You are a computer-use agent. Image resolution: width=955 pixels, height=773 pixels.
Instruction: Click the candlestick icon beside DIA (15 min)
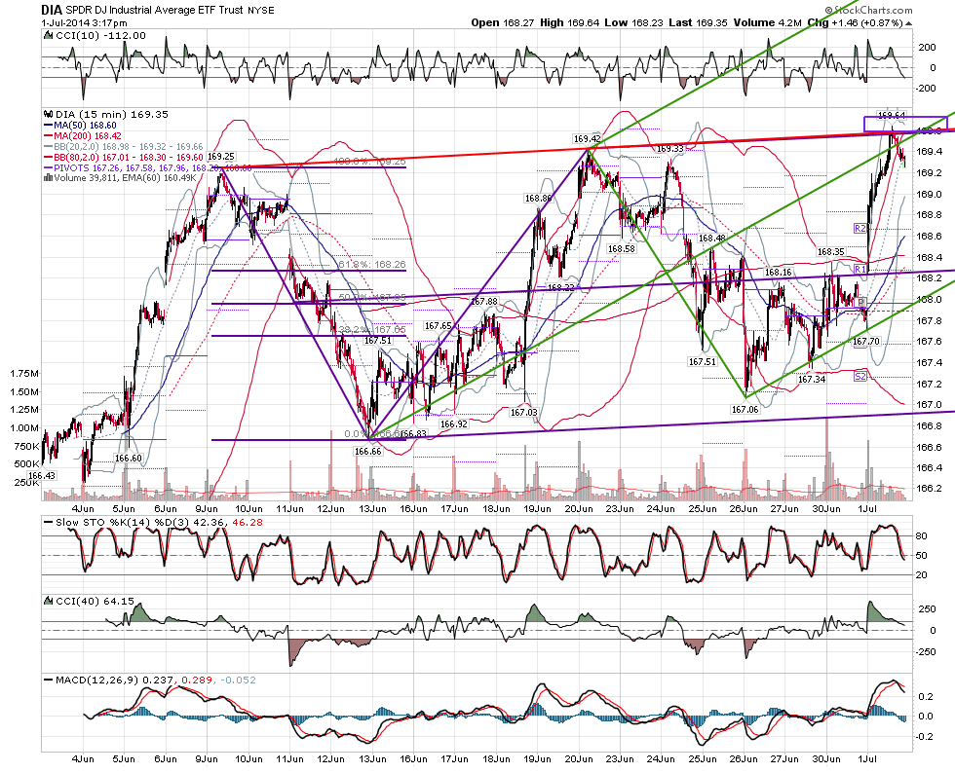(x=49, y=114)
